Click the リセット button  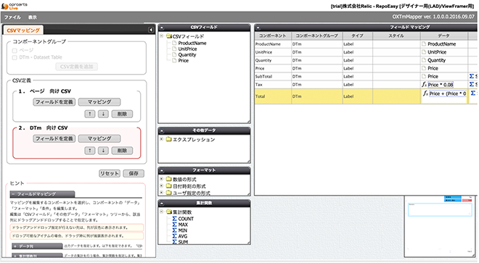point(110,173)
